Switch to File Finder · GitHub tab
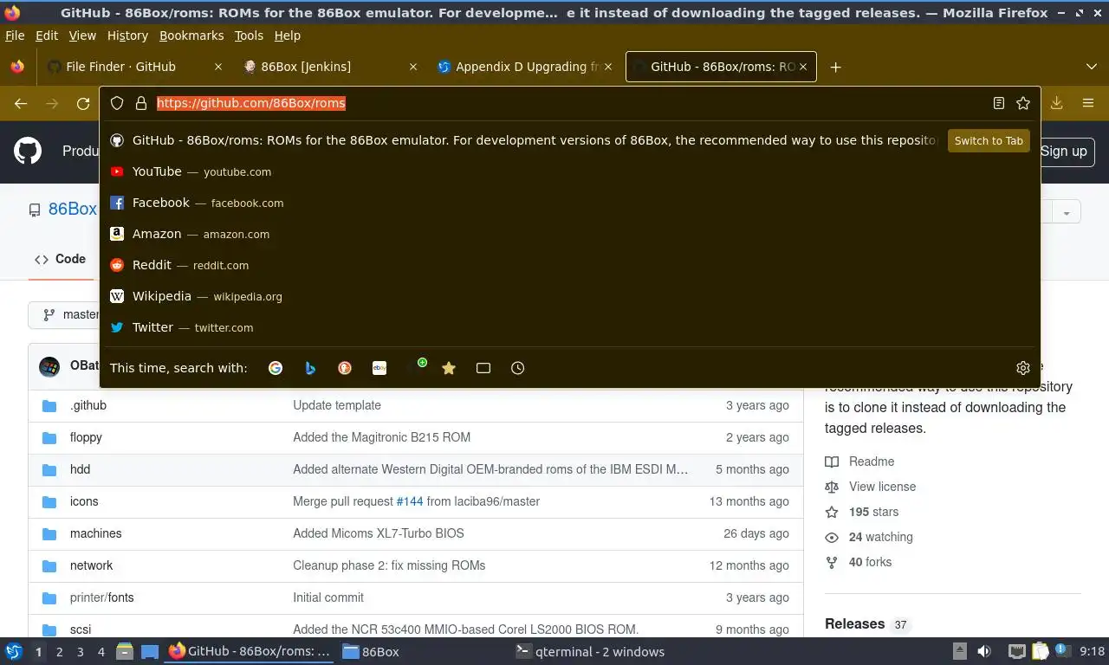This screenshot has width=1109, height=665. (x=134, y=67)
